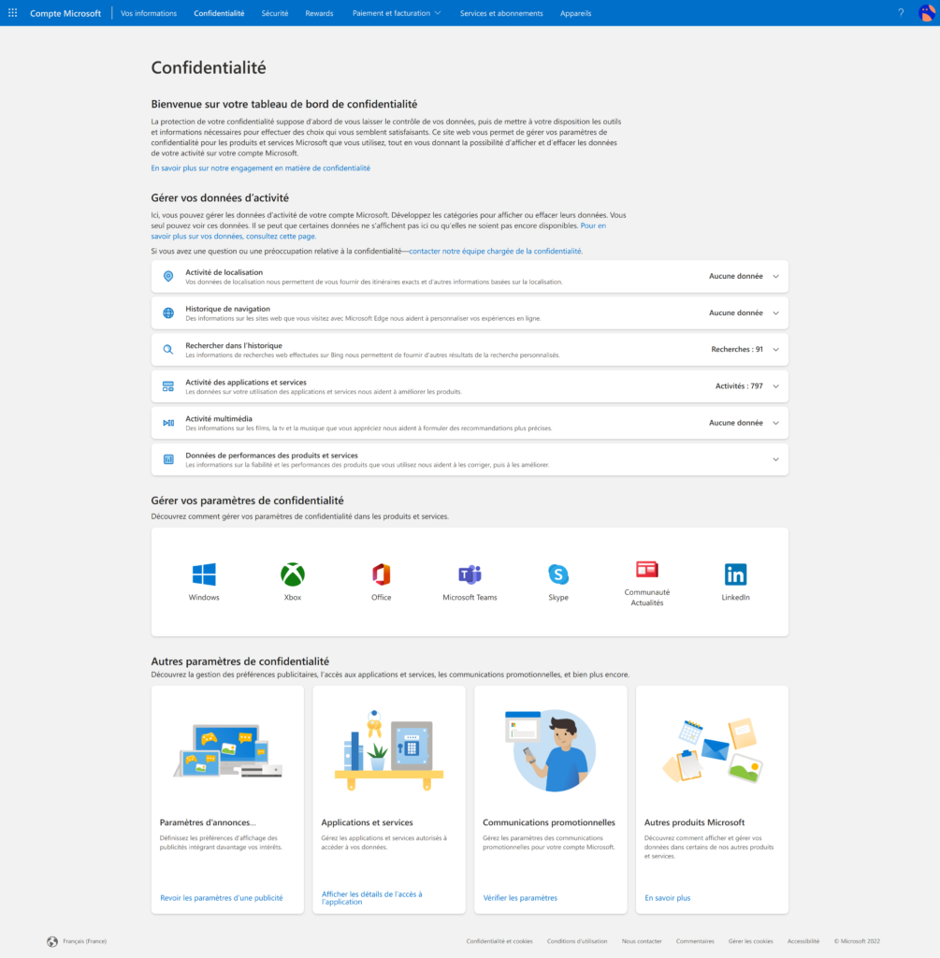Click the apps and services activity icon

pos(168,386)
